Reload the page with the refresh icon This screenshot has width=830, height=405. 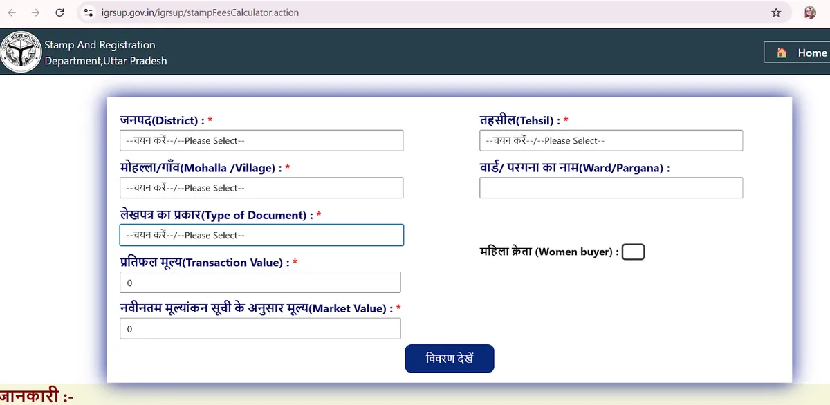pos(59,12)
